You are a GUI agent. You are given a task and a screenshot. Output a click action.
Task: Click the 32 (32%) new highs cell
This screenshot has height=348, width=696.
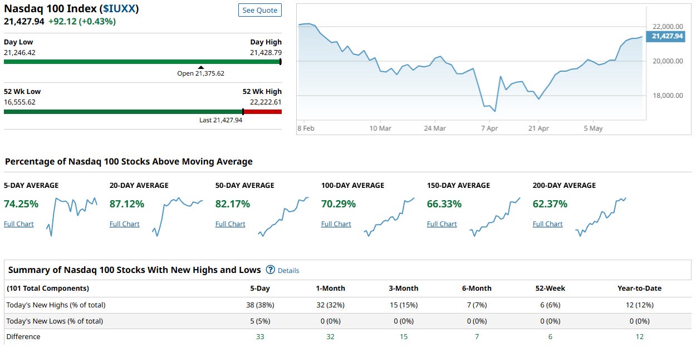330,305
